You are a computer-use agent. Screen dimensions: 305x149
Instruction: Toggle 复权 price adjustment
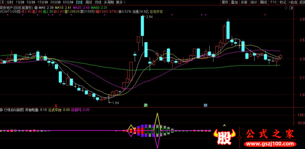[225, 2]
